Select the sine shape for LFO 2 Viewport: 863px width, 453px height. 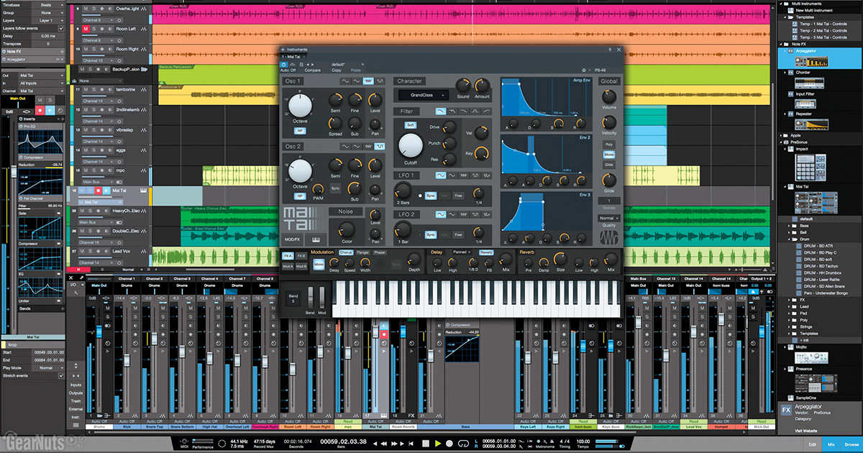coord(440,214)
